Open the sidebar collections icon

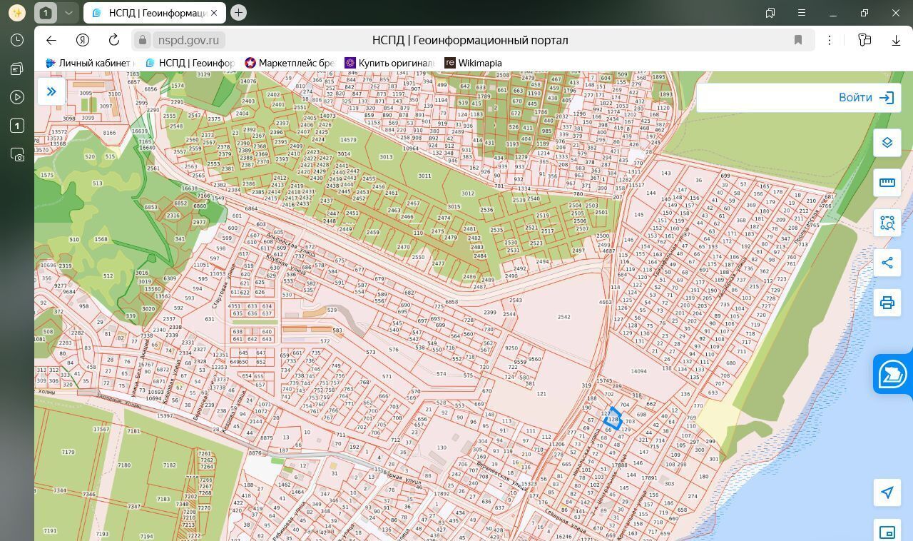17,69
